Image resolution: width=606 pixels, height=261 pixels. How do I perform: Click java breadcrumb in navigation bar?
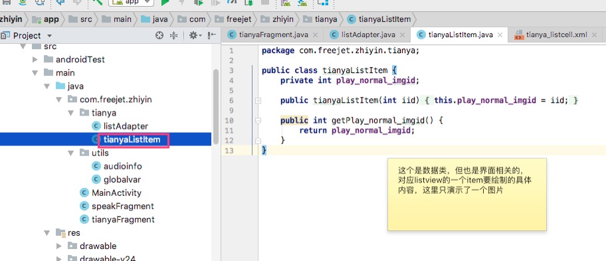tap(155, 19)
